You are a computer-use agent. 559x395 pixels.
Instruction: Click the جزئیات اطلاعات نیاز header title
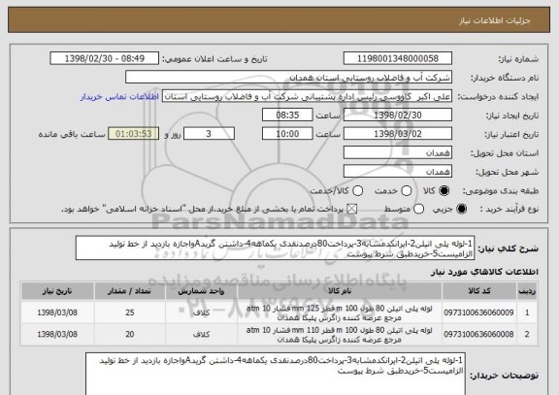pos(495,20)
